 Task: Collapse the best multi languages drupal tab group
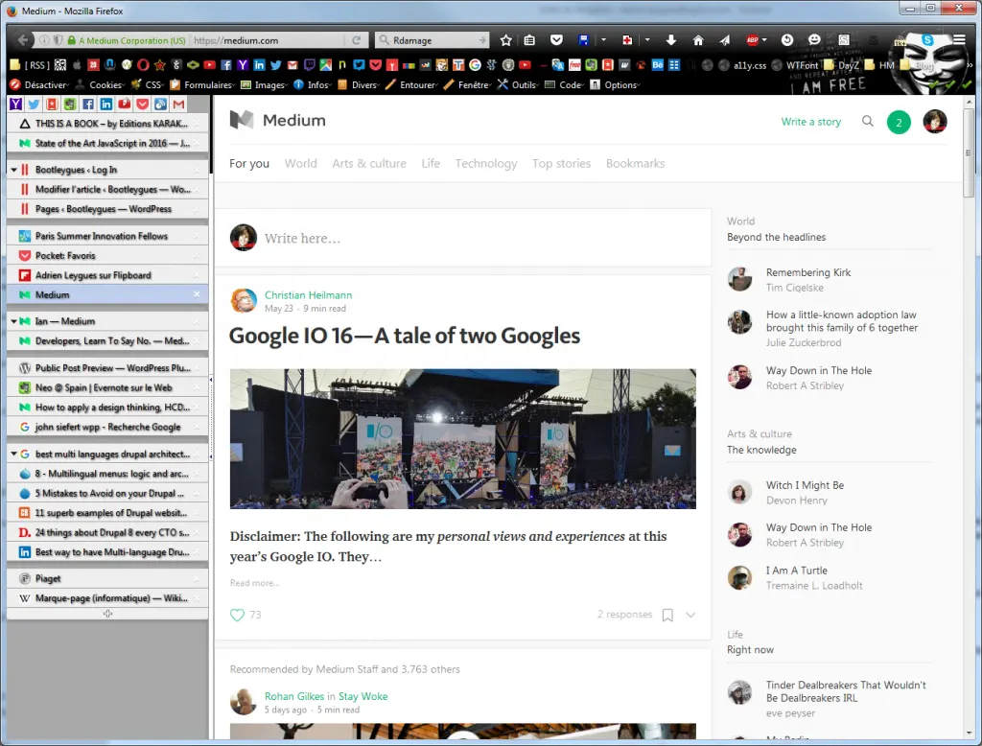tap(13, 455)
